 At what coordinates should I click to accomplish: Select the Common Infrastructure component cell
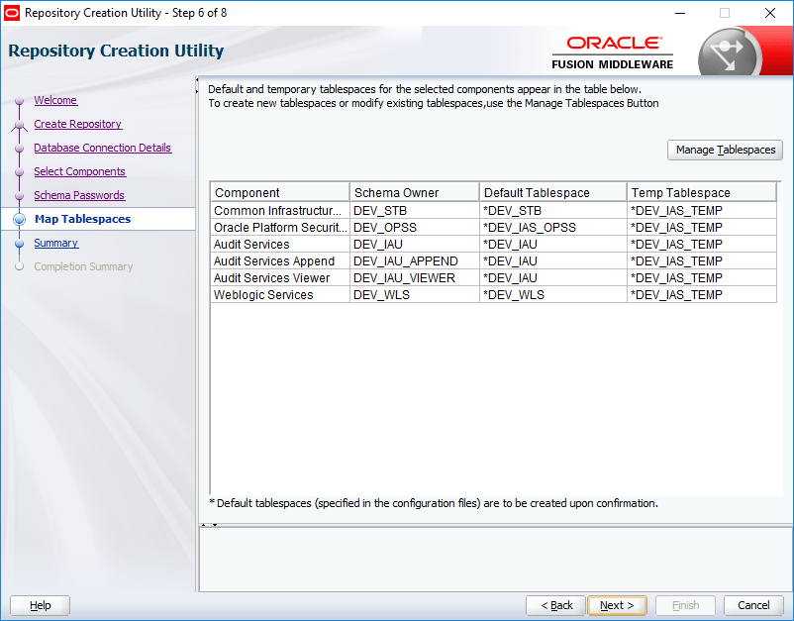280,210
